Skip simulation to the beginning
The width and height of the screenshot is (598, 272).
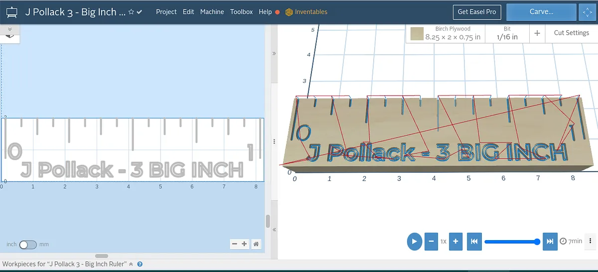click(x=474, y=241)
